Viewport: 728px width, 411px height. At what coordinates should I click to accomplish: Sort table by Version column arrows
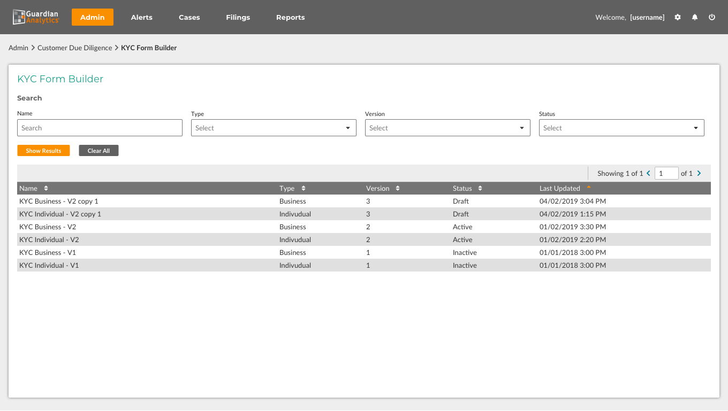click(398, 188)
